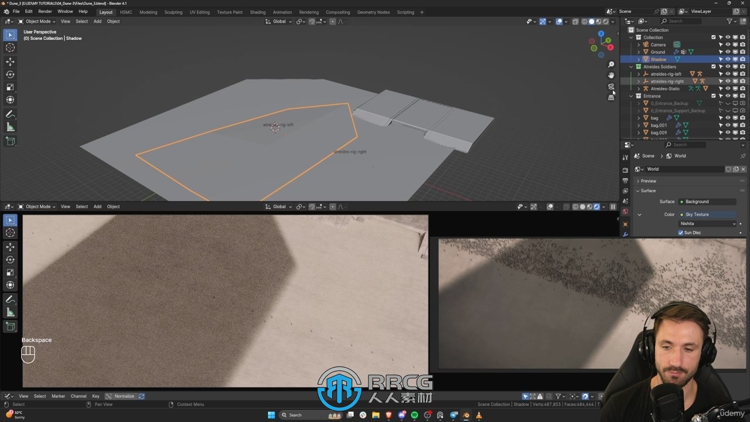Open the Render menu
750x422 pixels.
[x=45, y=12]
